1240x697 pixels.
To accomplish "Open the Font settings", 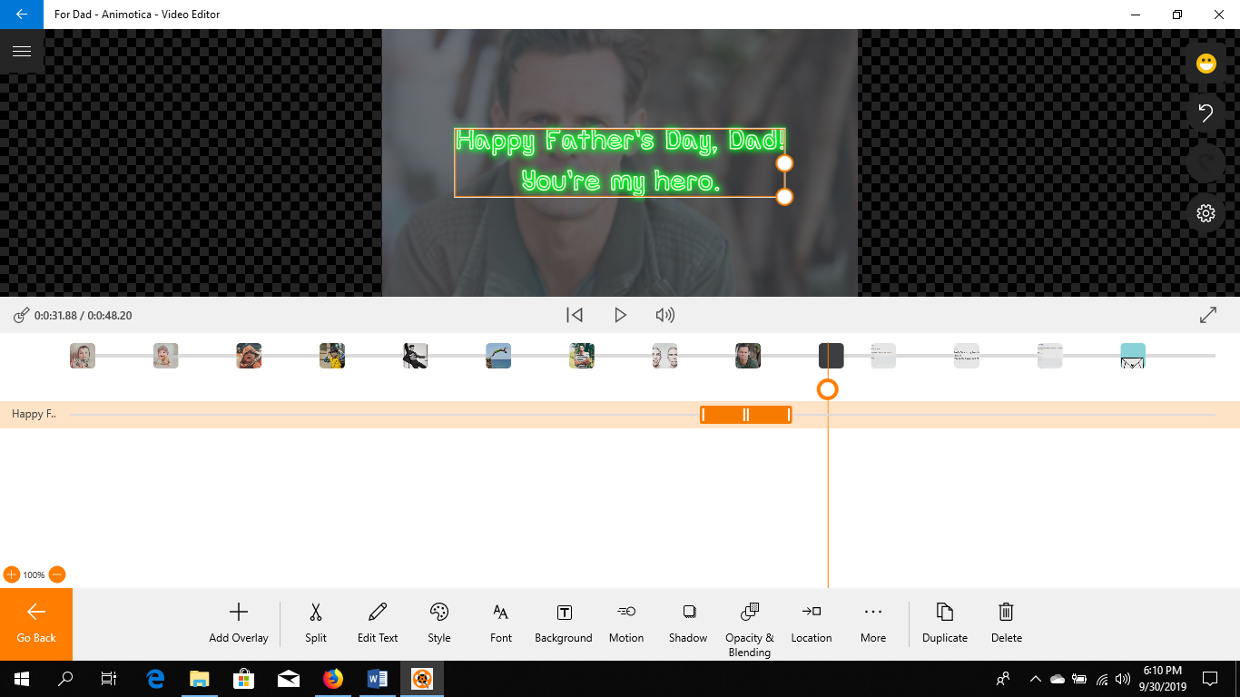I will 501,623.
